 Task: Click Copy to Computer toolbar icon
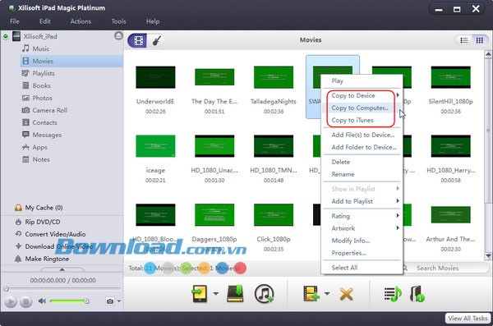pyautogui.click(x=235, y=293)
